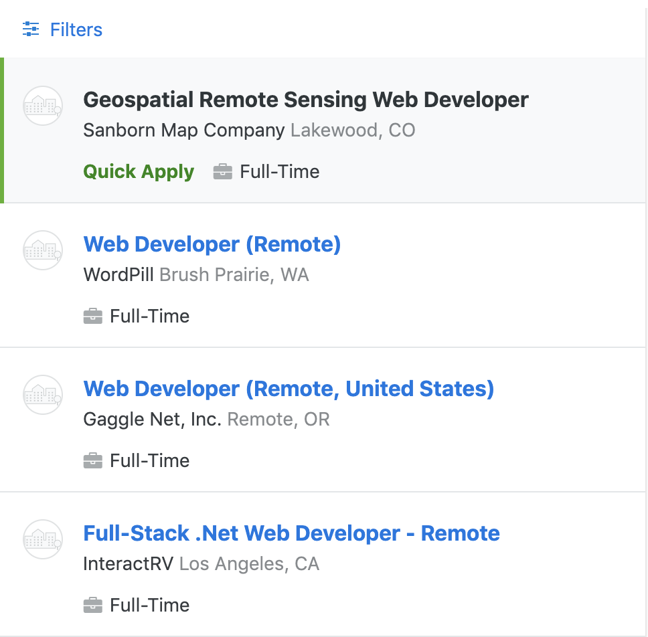Viewport: 648px width, 637px height.
Task: Click InteractRV company logo placeholder
Action: pyautogui.click(x=43, y=539)
